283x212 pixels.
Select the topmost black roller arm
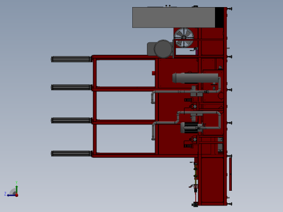click(x=71, y=59)
